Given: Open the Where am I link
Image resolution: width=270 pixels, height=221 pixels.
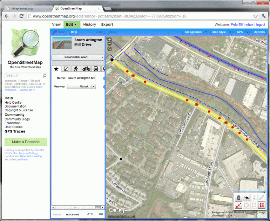Looking at the screenshot, I should coord(27,90).
